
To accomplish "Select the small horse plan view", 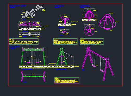I will [x=65, y=32].
